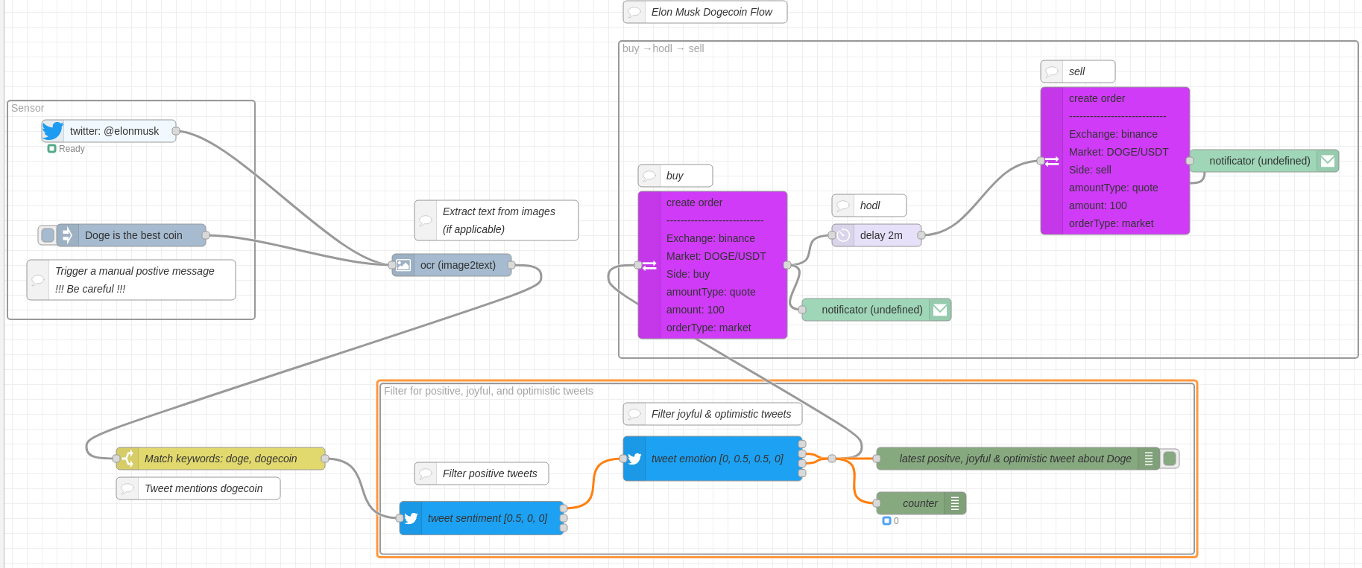
Task: Toggle debug output button on latest tweet node
Action: pyautogui.click(x=1170, y=459)
